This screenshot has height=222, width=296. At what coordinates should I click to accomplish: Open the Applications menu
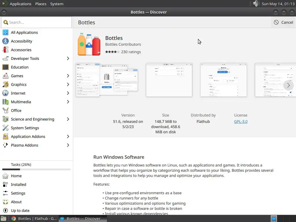coord(21,4)
